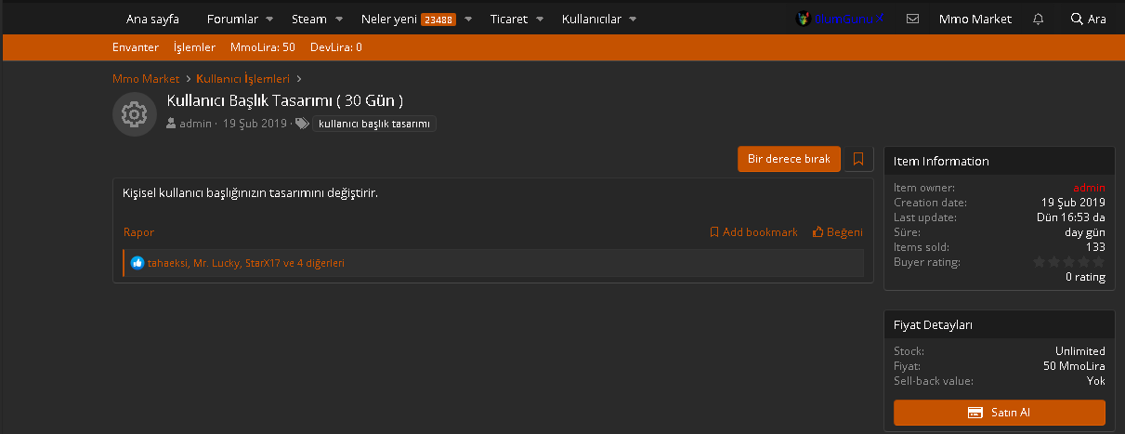Click the 19 Şub 2019 date under the title
Image resolution: width=1125 pixels, height=434 pixels.
[255, 124]
